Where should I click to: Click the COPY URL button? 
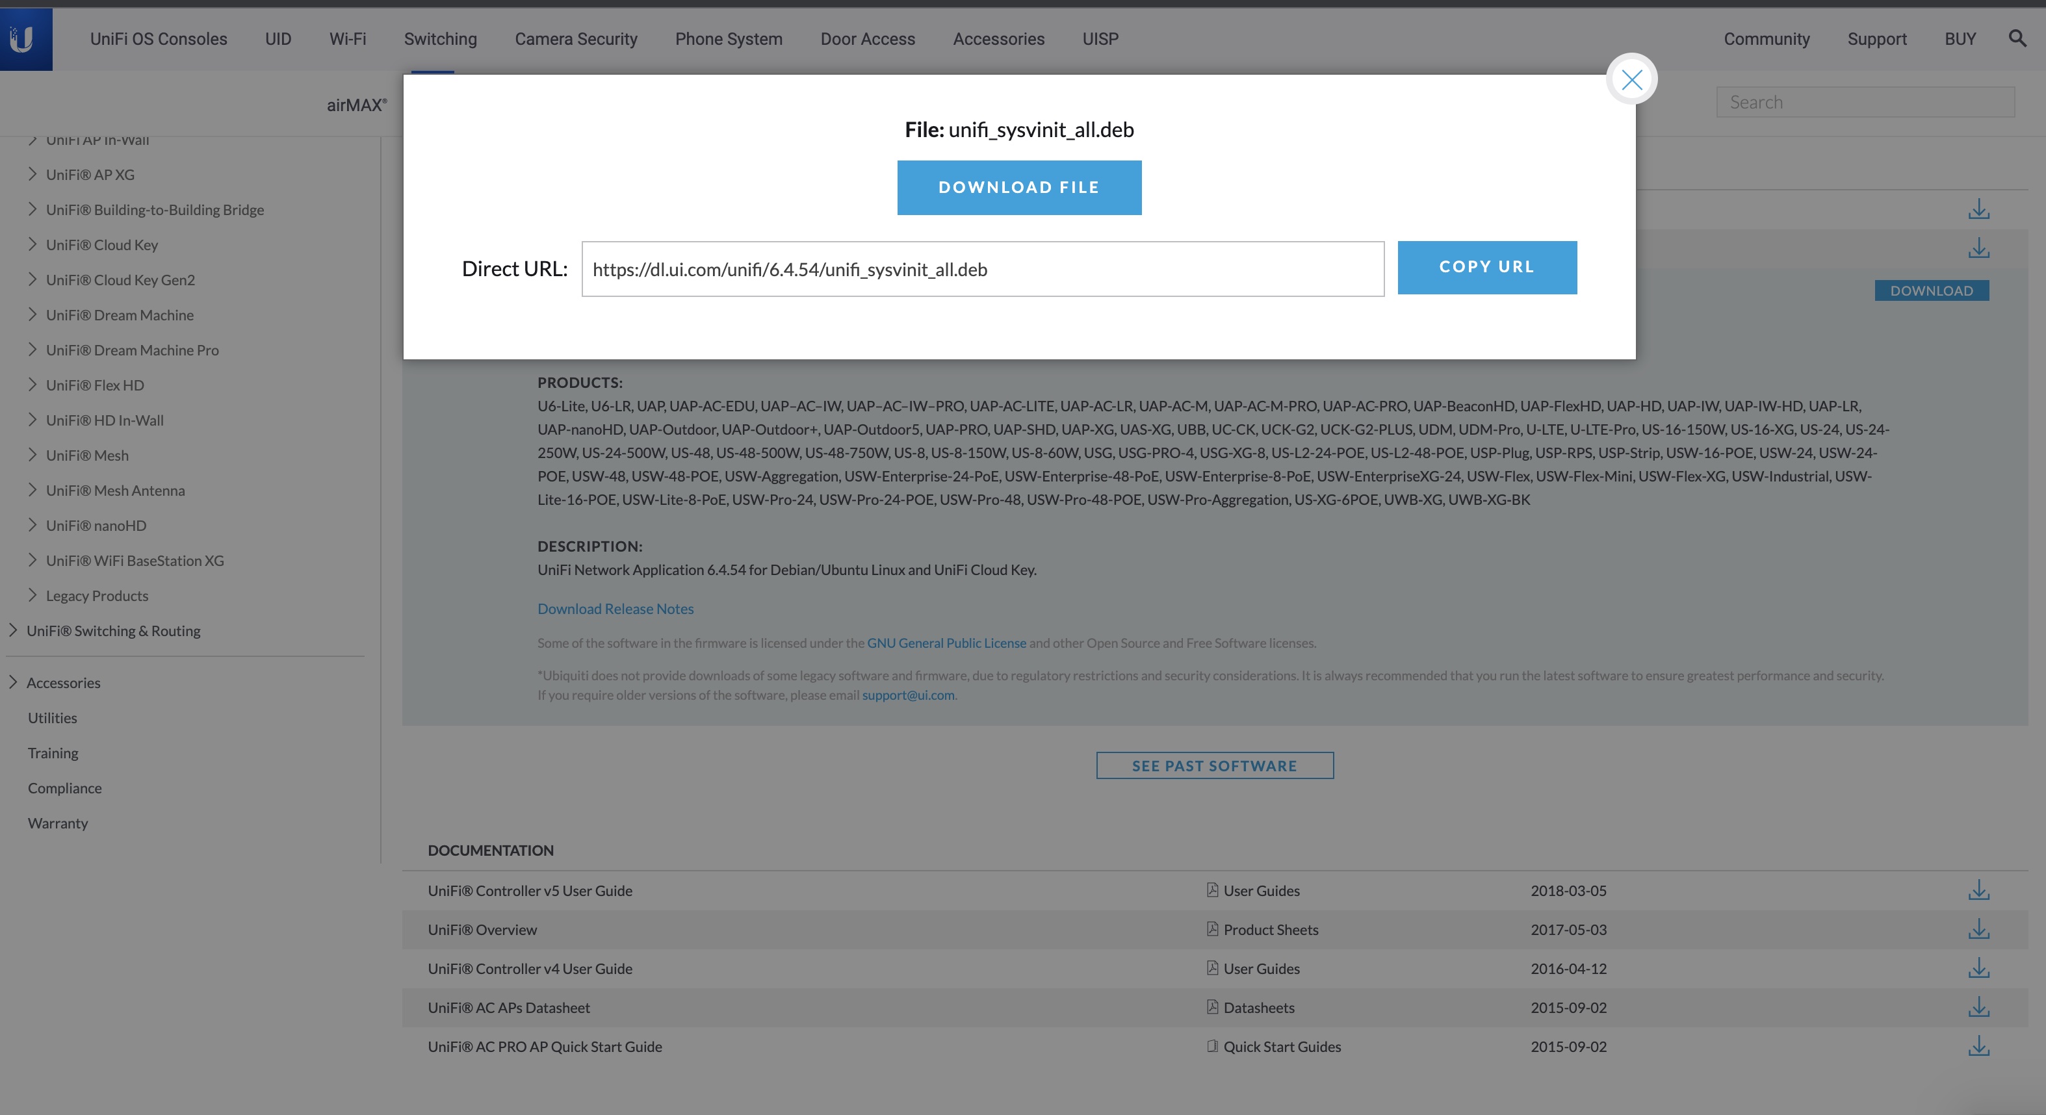[1487, 267]
